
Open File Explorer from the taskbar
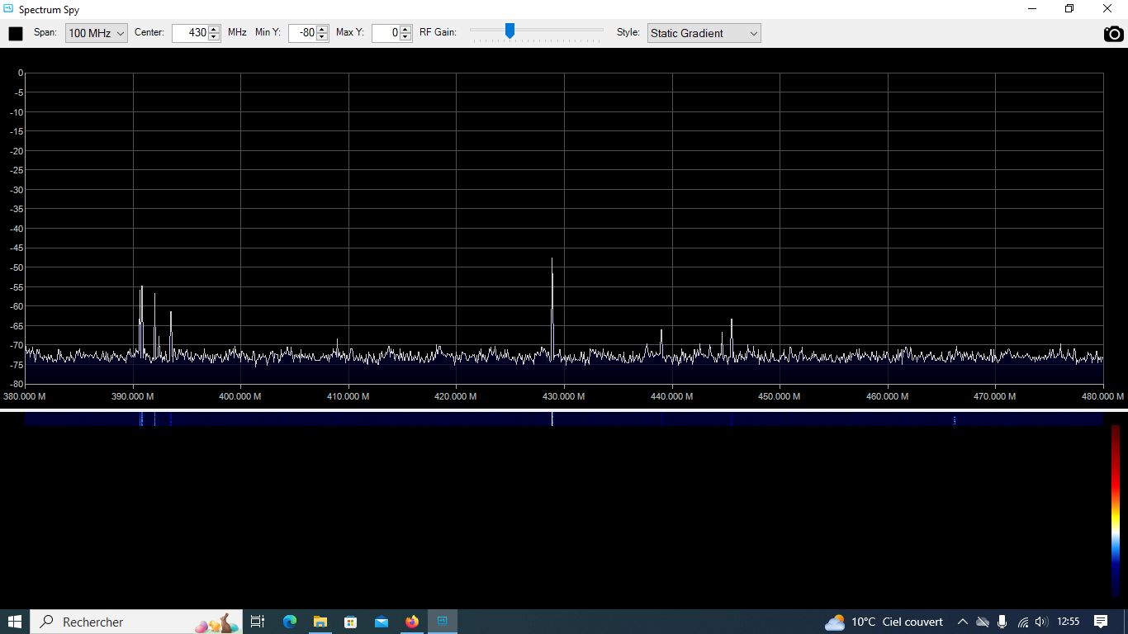point(320,622)
